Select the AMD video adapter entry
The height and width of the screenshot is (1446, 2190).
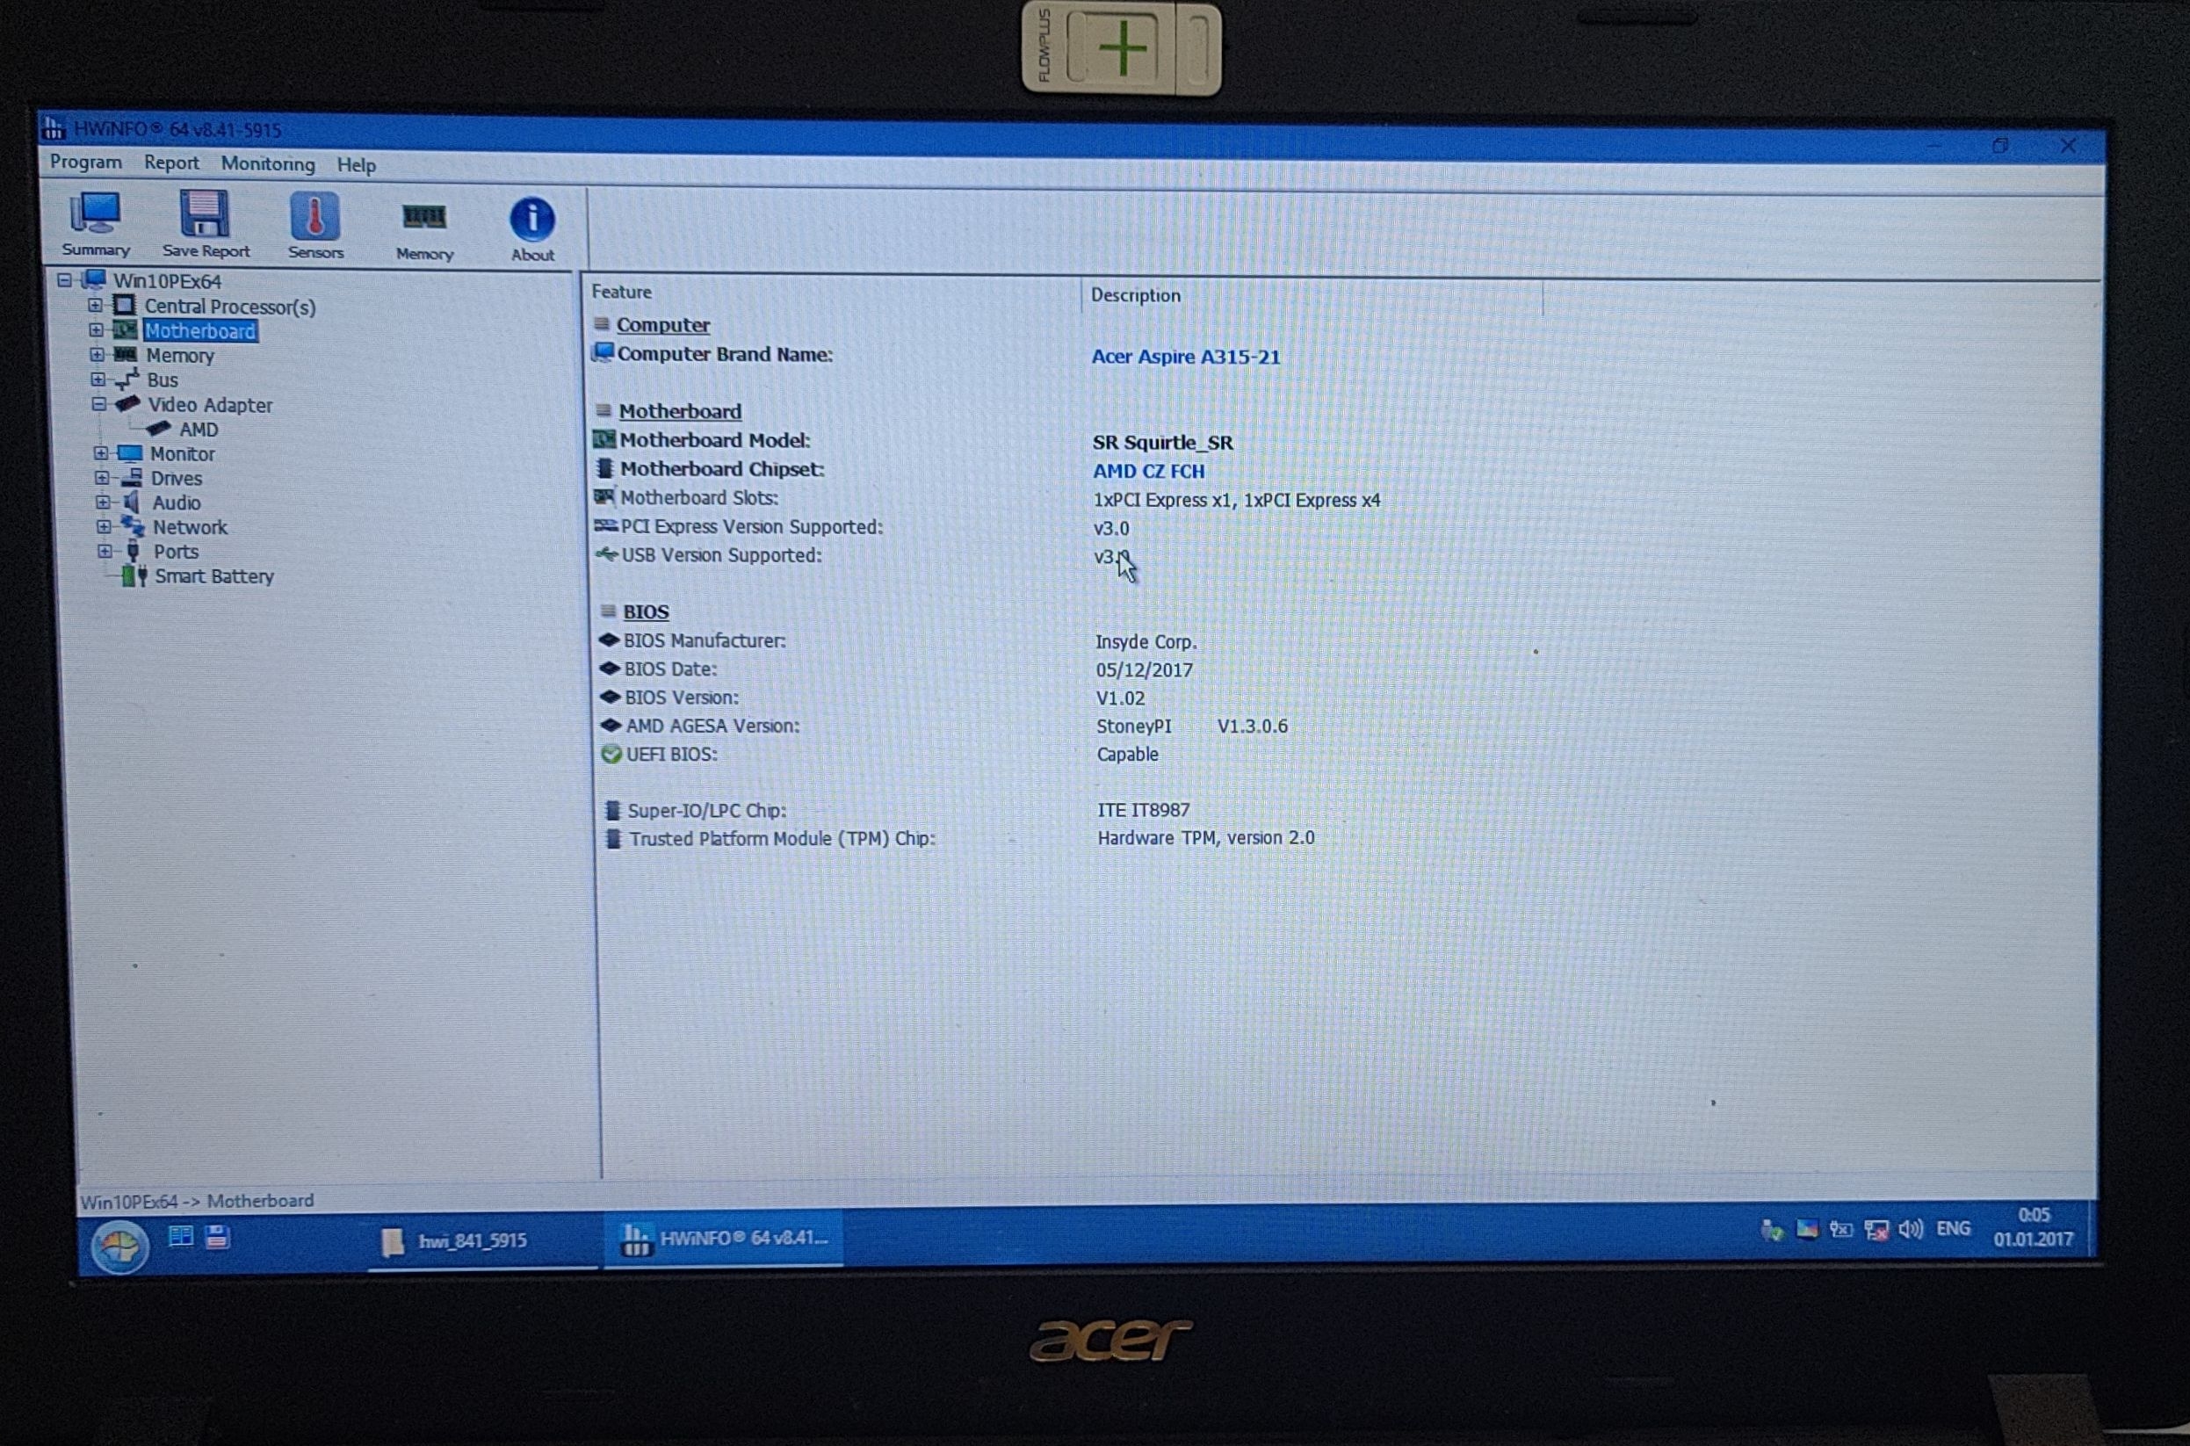tap(199, 430)
